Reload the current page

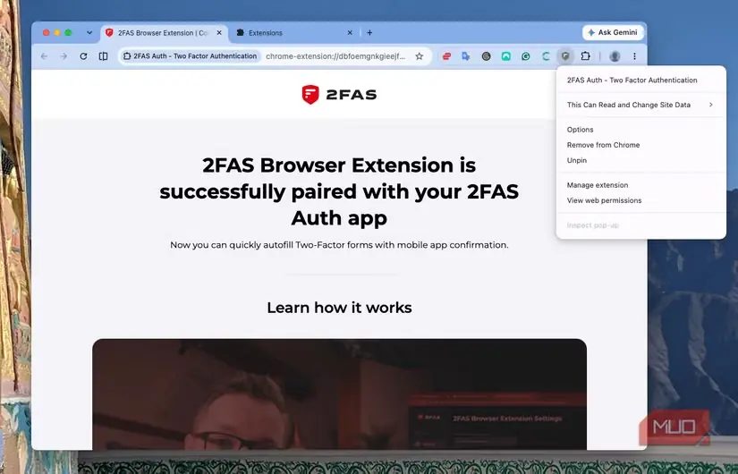pos(83,56)
